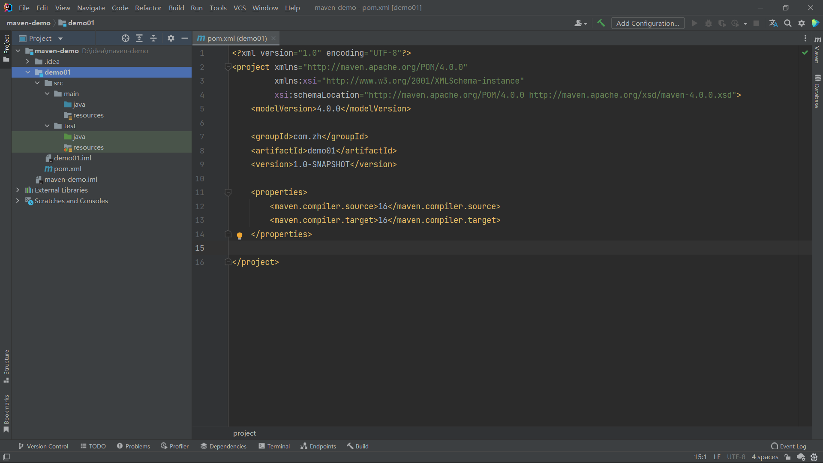
Task: Open Version Control tool window
Action: point(43,446)
